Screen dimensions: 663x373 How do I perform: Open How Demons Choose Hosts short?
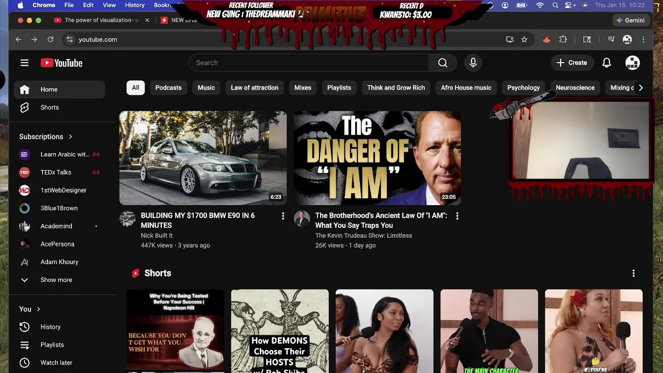pos(280,331)
